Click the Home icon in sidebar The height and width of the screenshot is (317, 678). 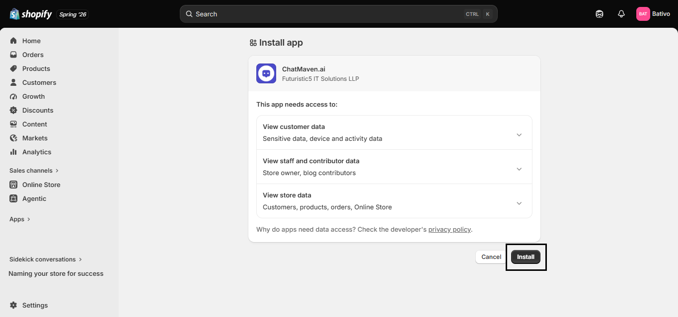point(13,41)
